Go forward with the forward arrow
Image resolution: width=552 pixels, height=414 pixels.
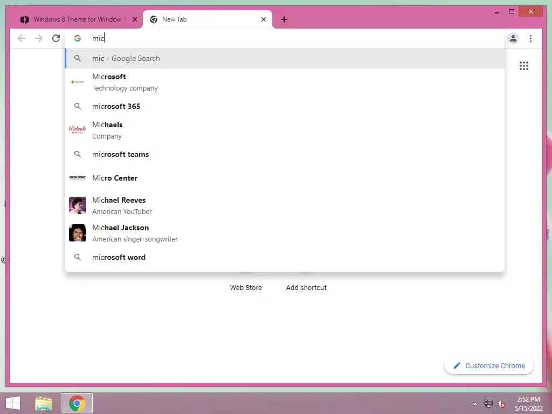pos(39,38)
